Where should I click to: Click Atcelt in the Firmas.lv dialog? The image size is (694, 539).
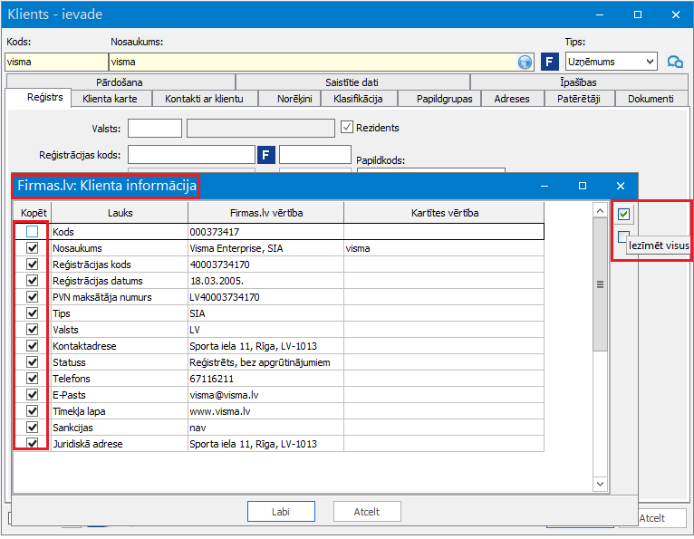click(x=367, y=512)
